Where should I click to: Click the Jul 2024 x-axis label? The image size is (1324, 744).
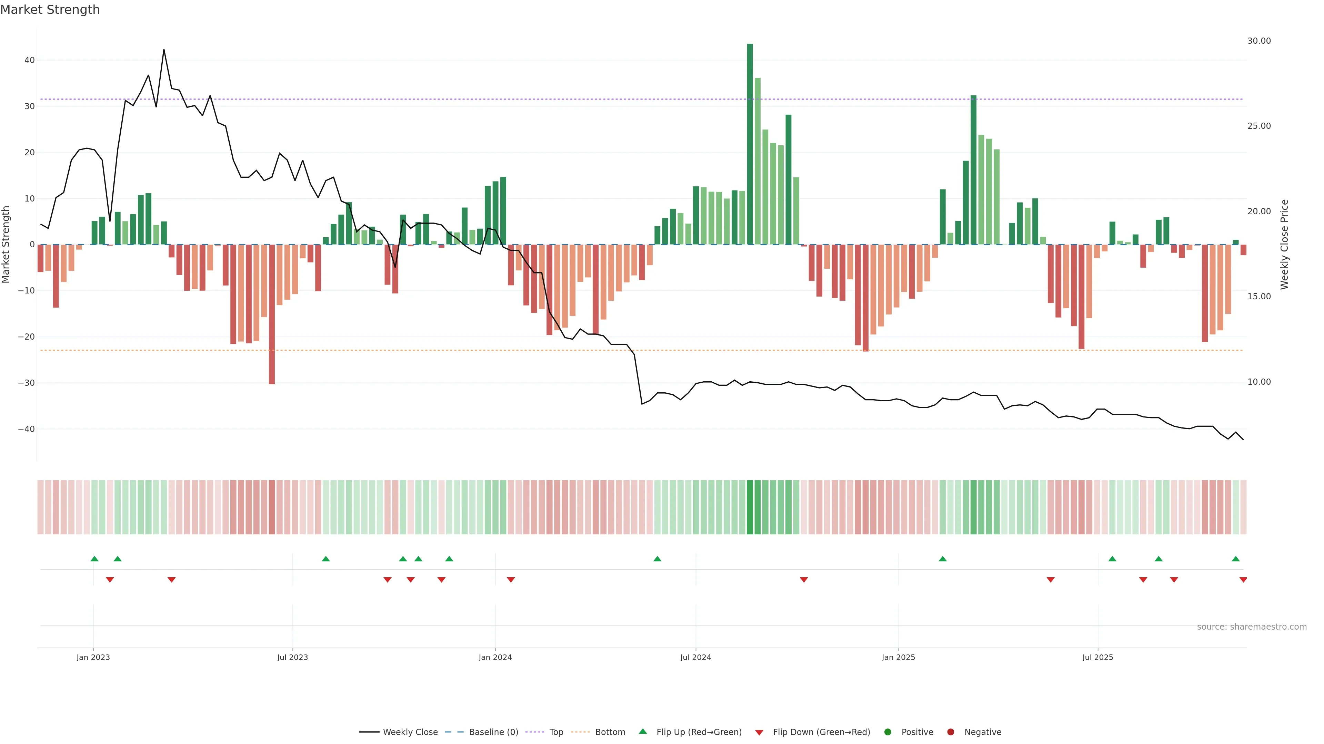(x=695, y=657)
